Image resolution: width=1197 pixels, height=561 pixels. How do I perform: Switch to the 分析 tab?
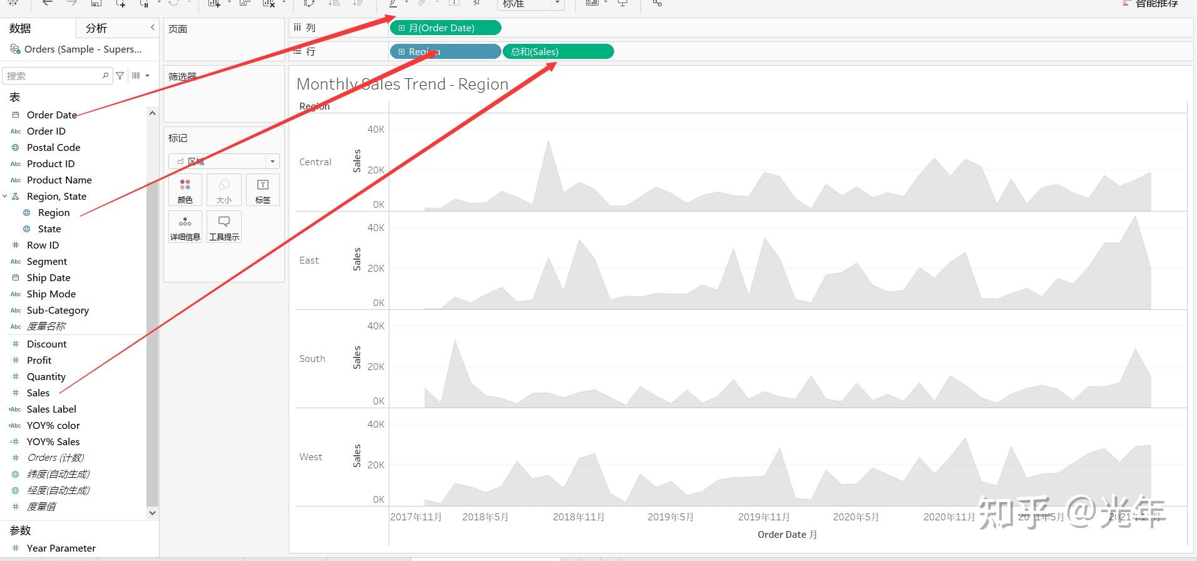[x=96, y=28]
